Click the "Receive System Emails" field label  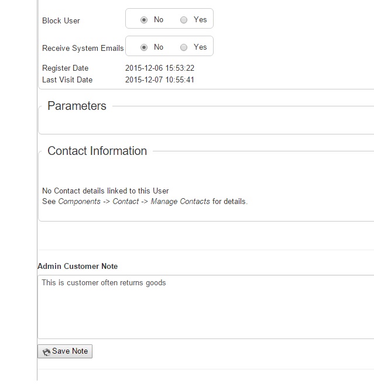[x=83, y=48]
